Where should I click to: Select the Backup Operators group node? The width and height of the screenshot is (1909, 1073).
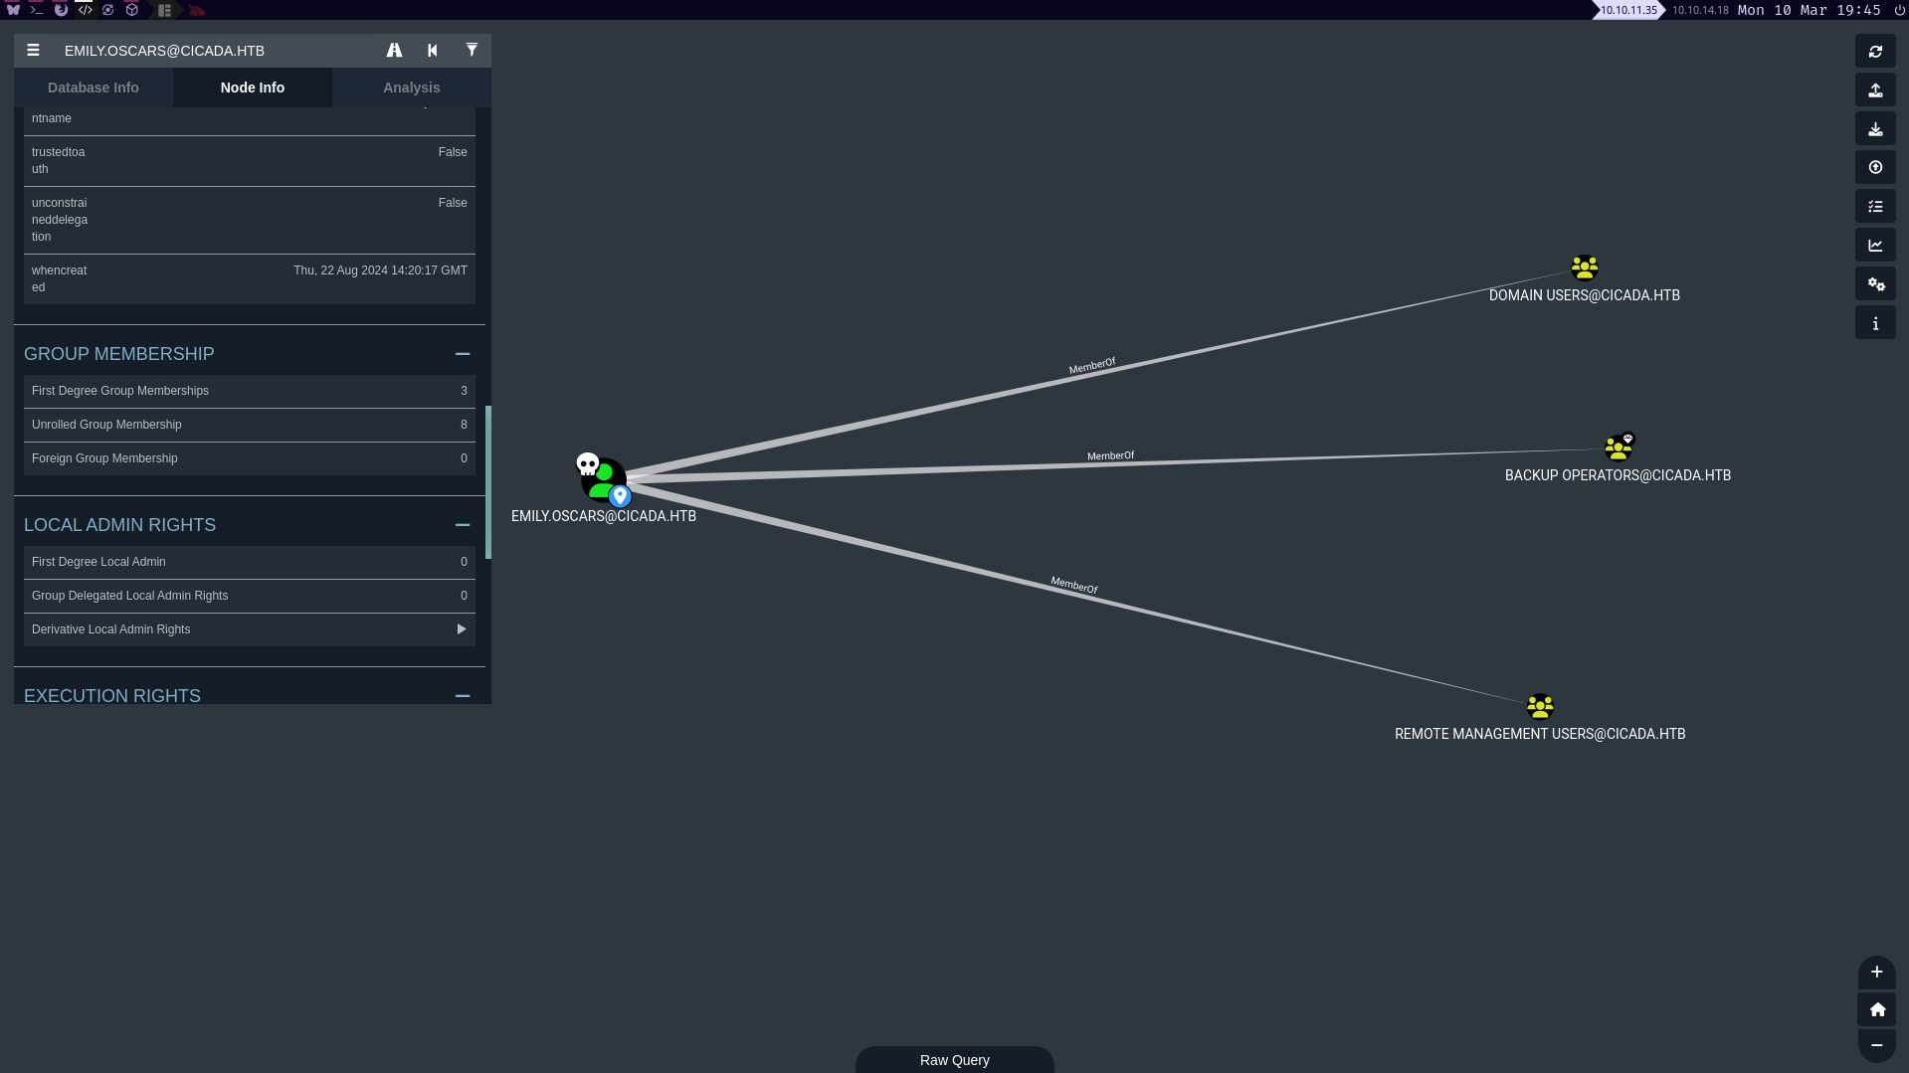pos(1619,447)
